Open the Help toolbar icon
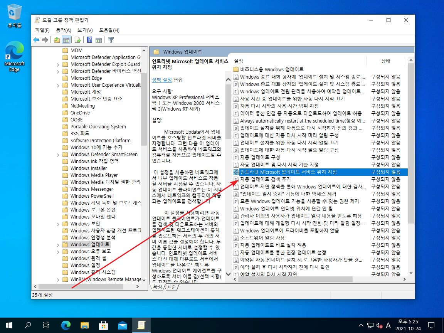This screenshot has height=333, width=444. click(x=89, y=40)
